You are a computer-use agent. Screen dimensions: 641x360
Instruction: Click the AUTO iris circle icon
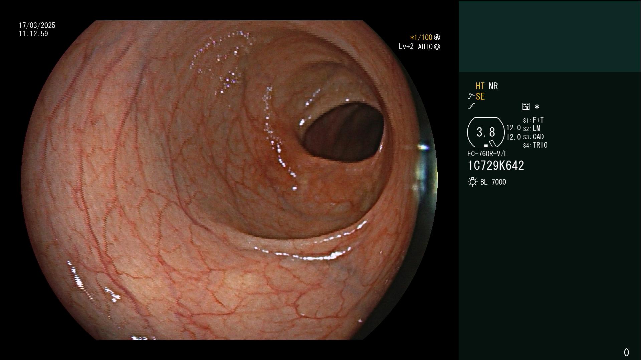pyautogui.click(x=437, y=47)
